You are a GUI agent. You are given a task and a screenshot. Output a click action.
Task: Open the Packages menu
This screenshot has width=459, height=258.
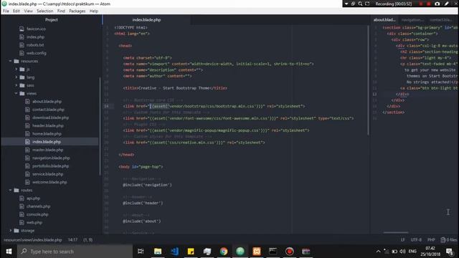pyautogui.click(x=77, y=11)
